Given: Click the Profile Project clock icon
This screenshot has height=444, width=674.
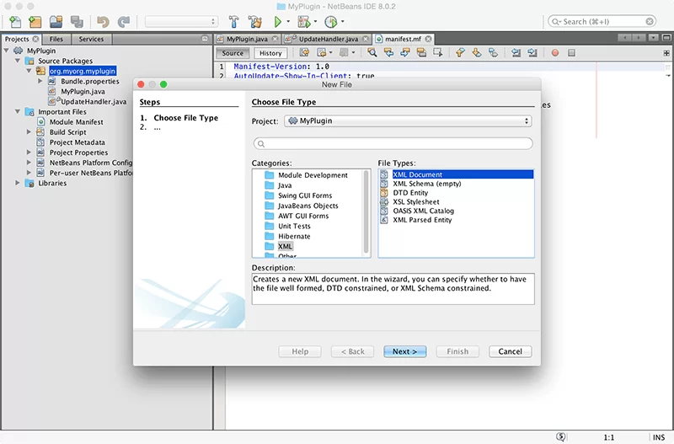Looking at the screenshot, I should pyautogui.click(x=330, y=22).
